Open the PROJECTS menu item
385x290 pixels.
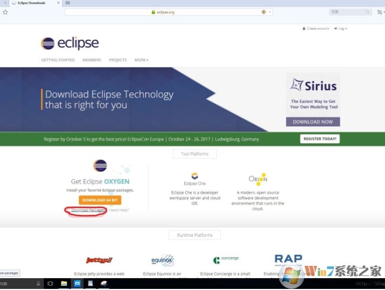tap(118, 60)
